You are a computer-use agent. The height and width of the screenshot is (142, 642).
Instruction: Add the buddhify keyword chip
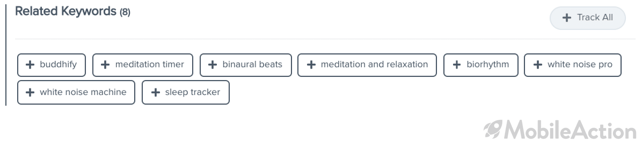point(52,65)
